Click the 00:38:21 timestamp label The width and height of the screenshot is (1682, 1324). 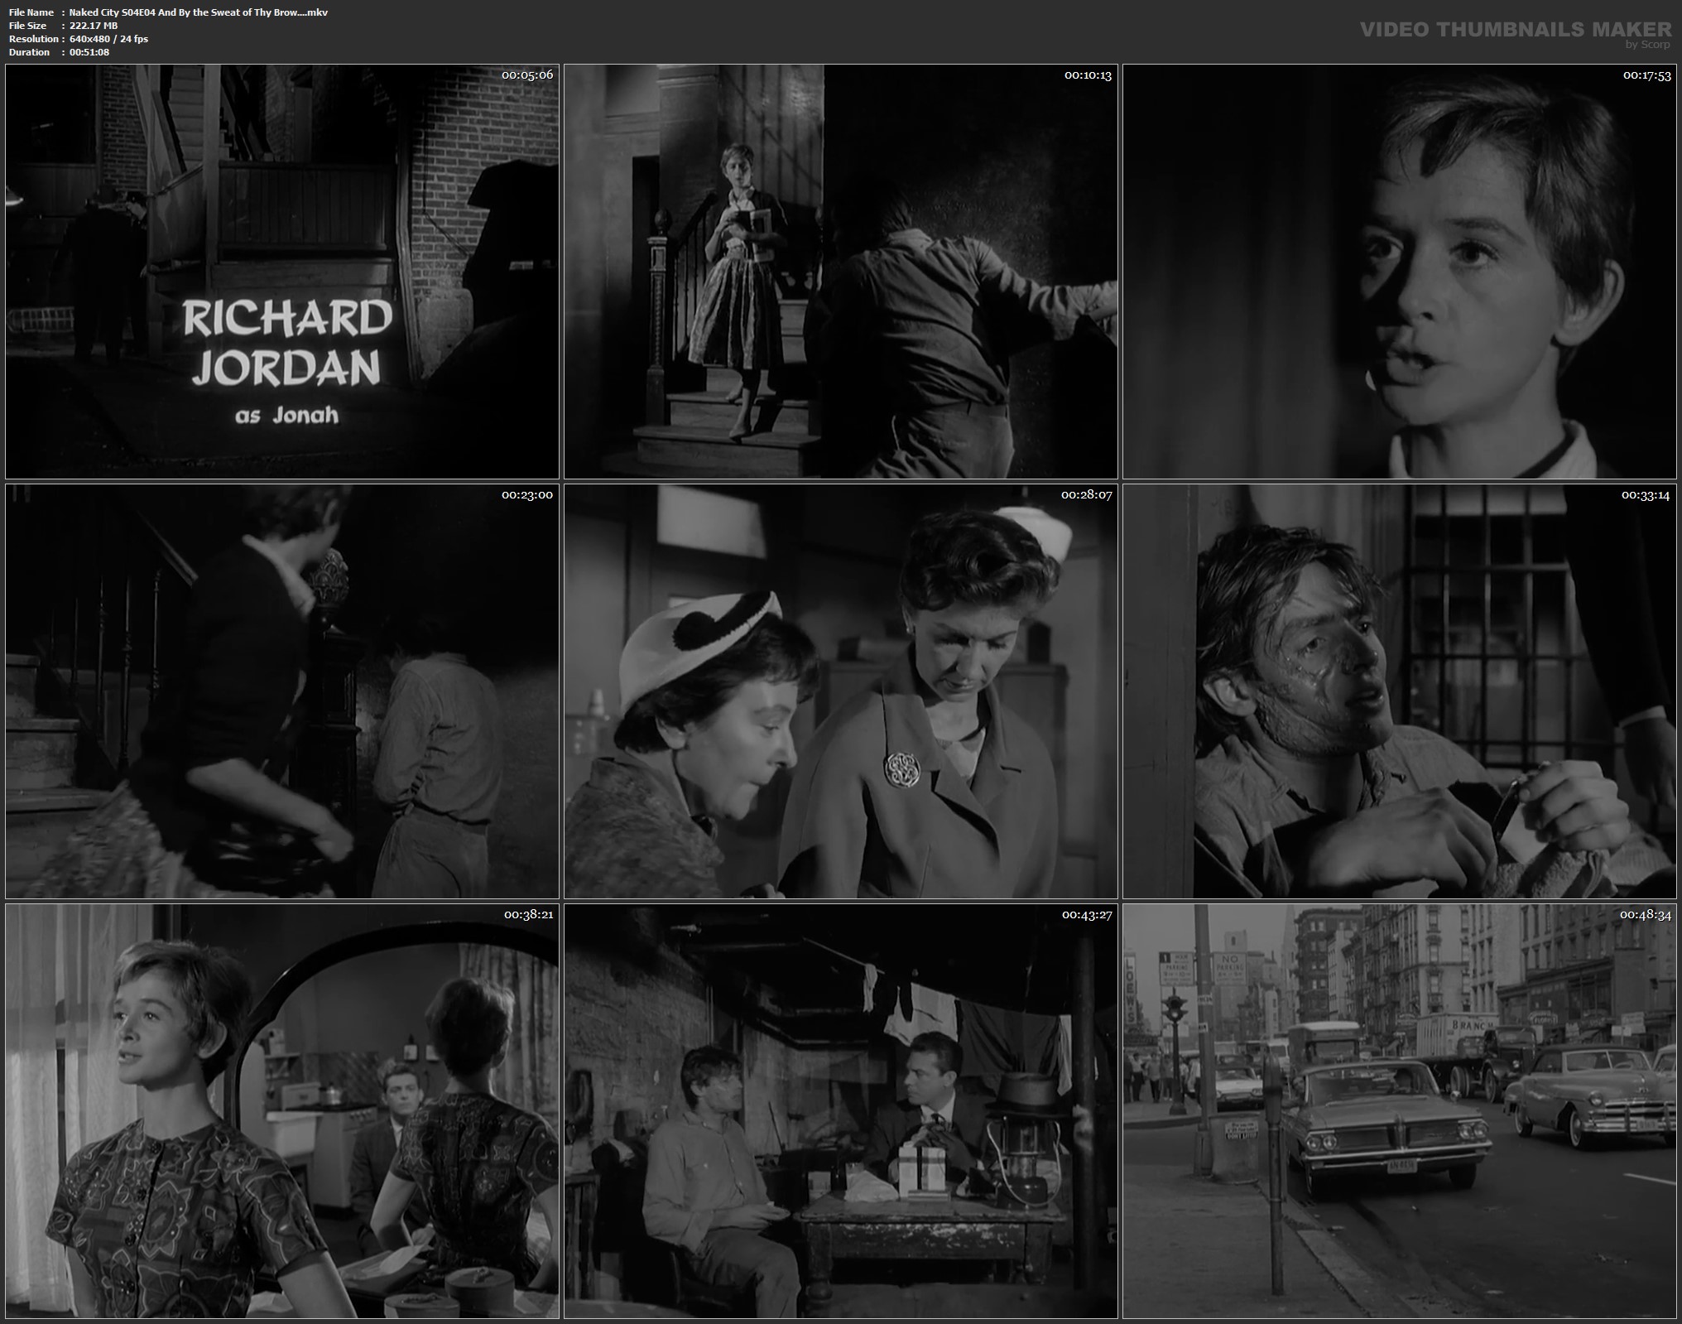tap(528, 915)
